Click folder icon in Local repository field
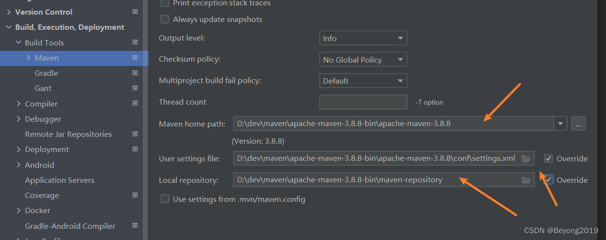606x240 pixels. [526, 180]
